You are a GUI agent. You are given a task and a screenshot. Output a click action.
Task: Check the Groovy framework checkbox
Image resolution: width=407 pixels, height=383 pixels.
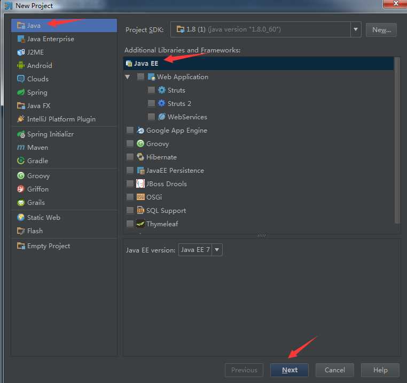coord(130,143)
